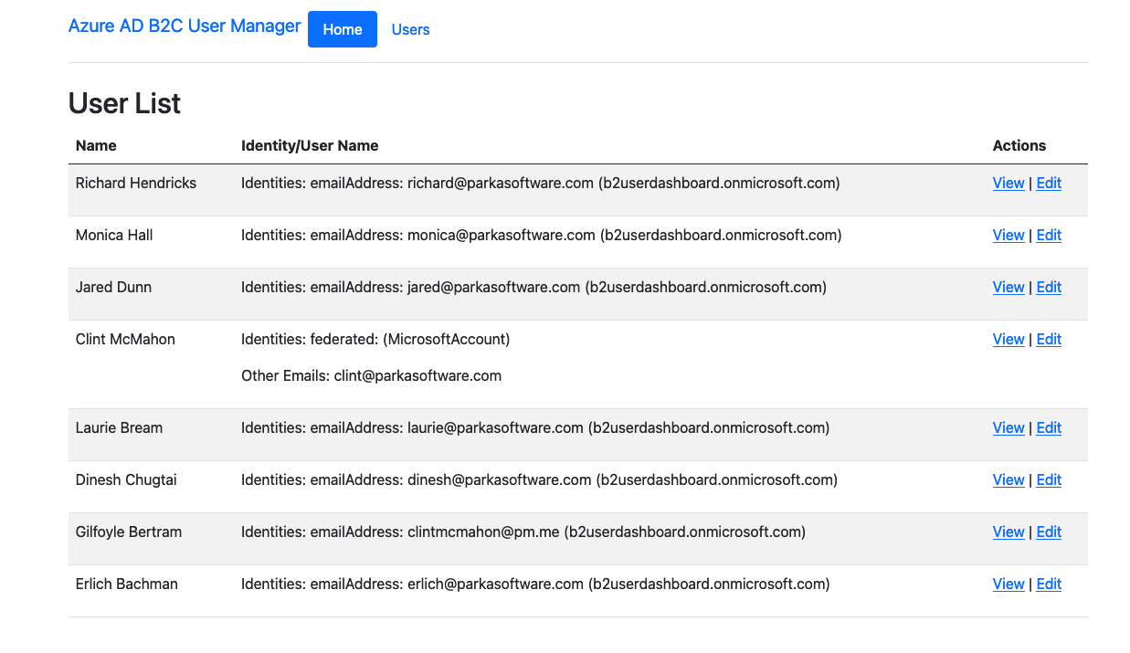Click Other Emails clint@parkasoftware.com text
The height and width of the screenshot is (653, 1130).
pyautogui.click(x=371, y=375)
